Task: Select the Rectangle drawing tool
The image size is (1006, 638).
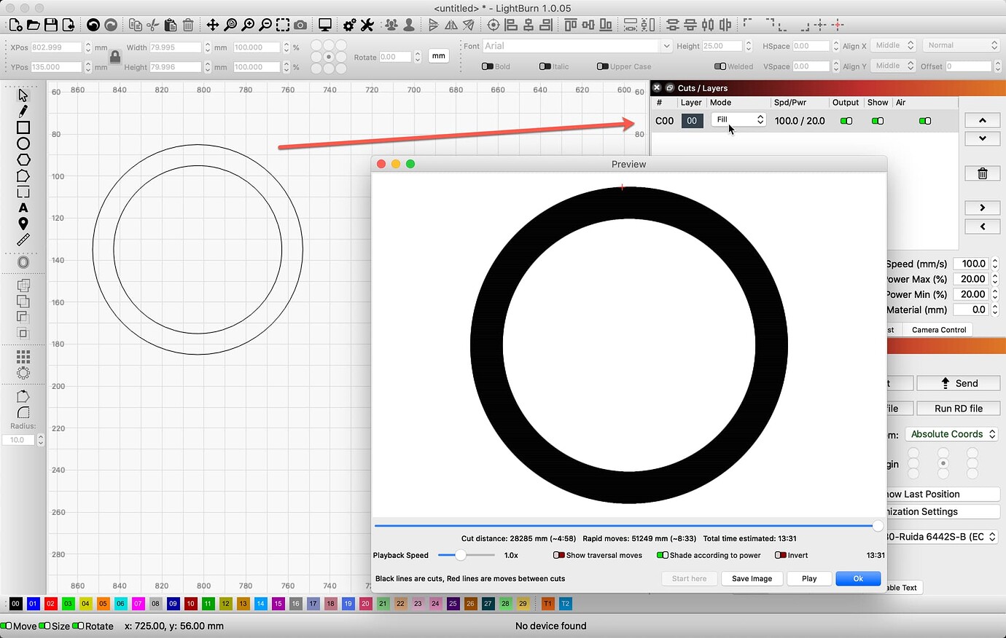Action: point(23,127)
